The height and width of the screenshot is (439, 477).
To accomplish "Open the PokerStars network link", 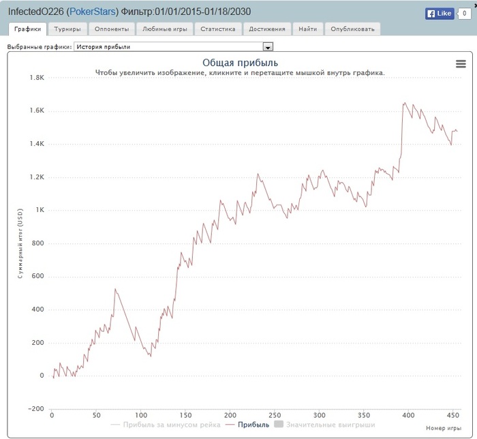I will tap(93, 12).
